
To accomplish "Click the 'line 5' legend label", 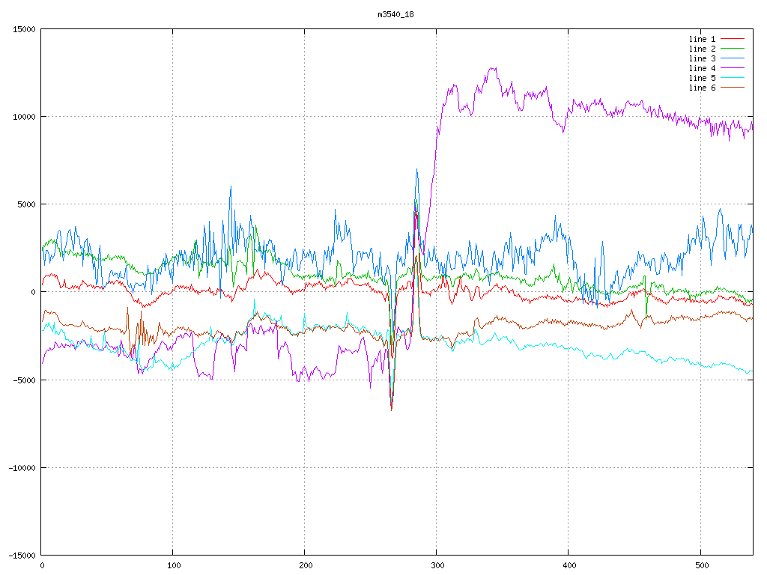I will tap(702, 78).
